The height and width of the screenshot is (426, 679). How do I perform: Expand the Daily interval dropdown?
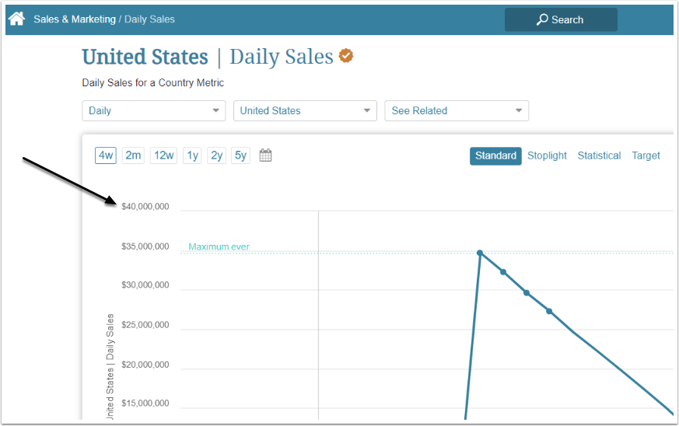(x=153, y=110)
